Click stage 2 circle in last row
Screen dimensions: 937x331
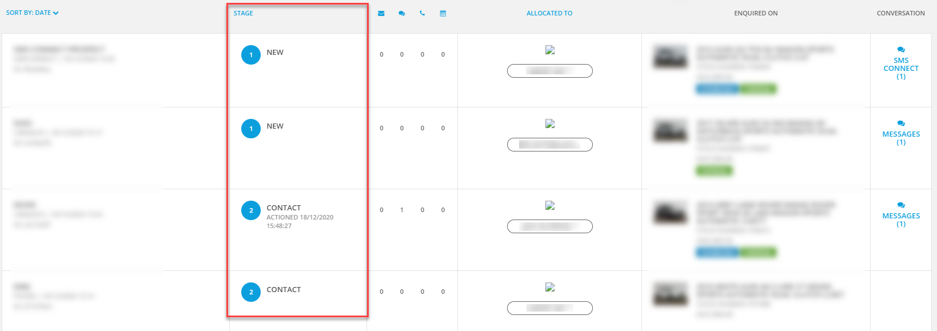pyautogui.click(x=251, y=292)
